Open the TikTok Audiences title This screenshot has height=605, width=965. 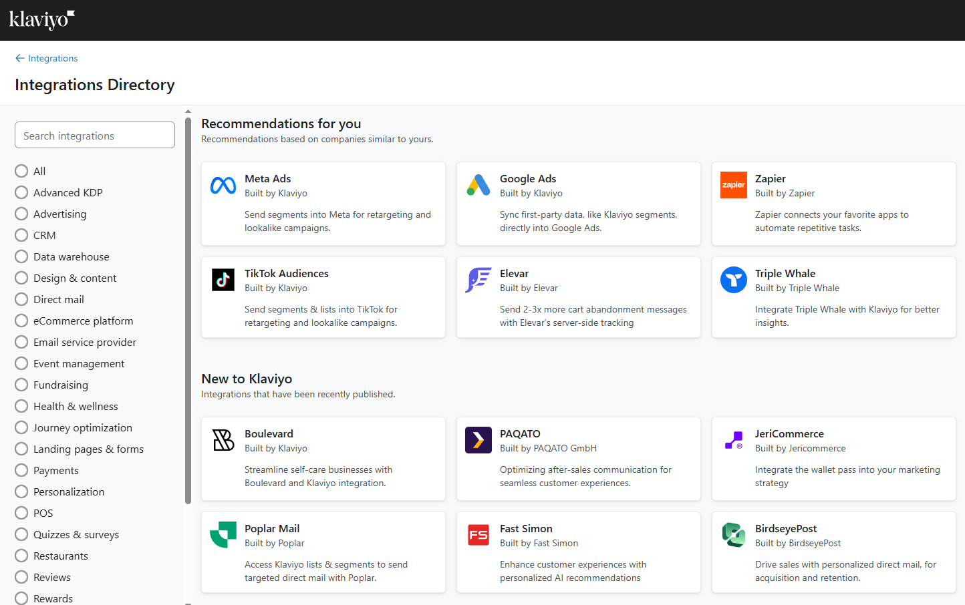click(x=287, y=273)
